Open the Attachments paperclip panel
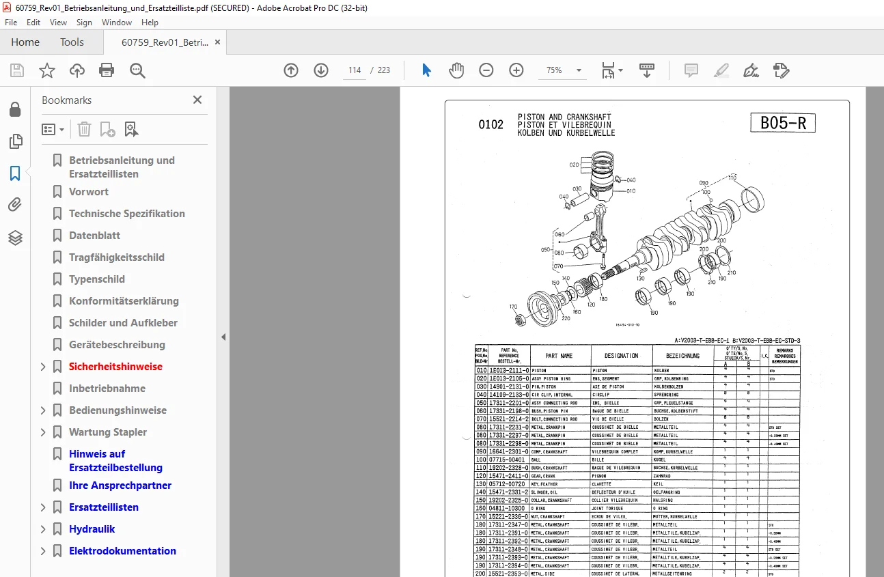Screen dimensions: 884x577 pyautogui.click(x=15, y=206)
